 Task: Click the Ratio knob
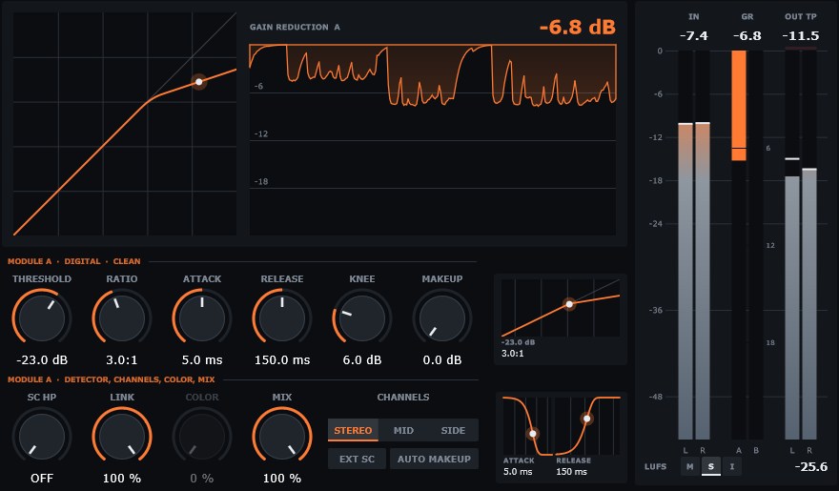(x=122, y=317)
